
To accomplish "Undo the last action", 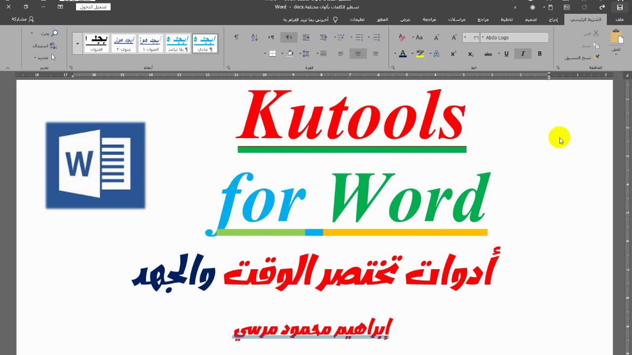I will (602, 7).
